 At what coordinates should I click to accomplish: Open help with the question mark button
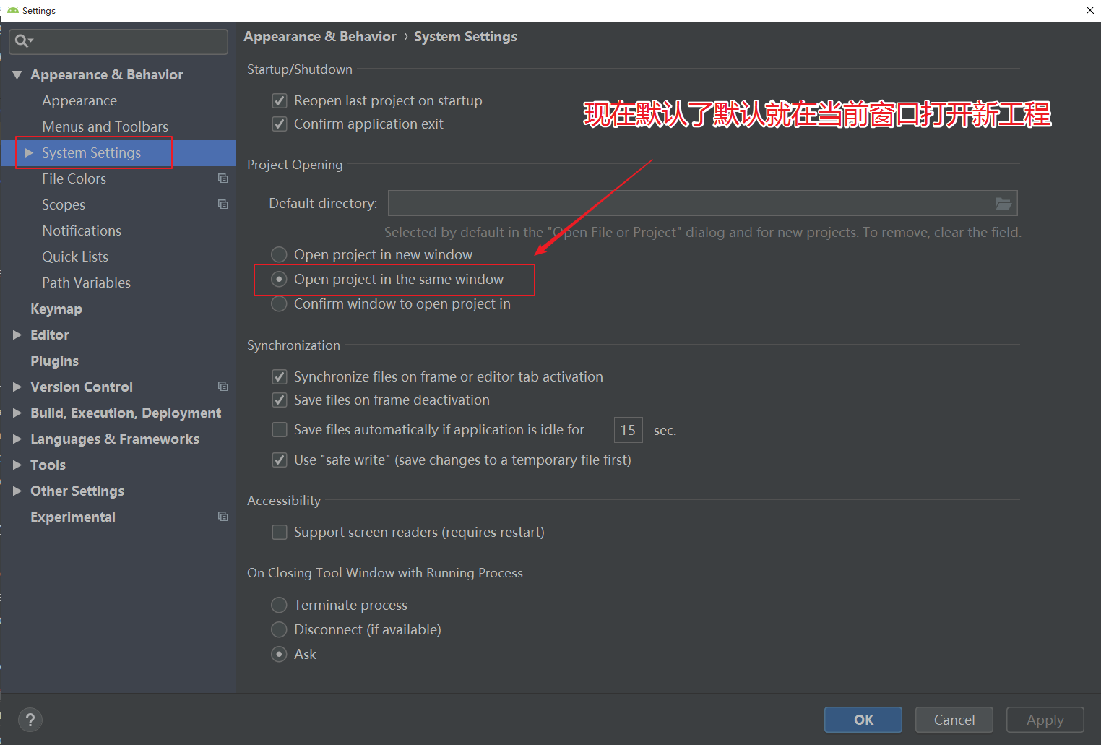pos(30,720)
